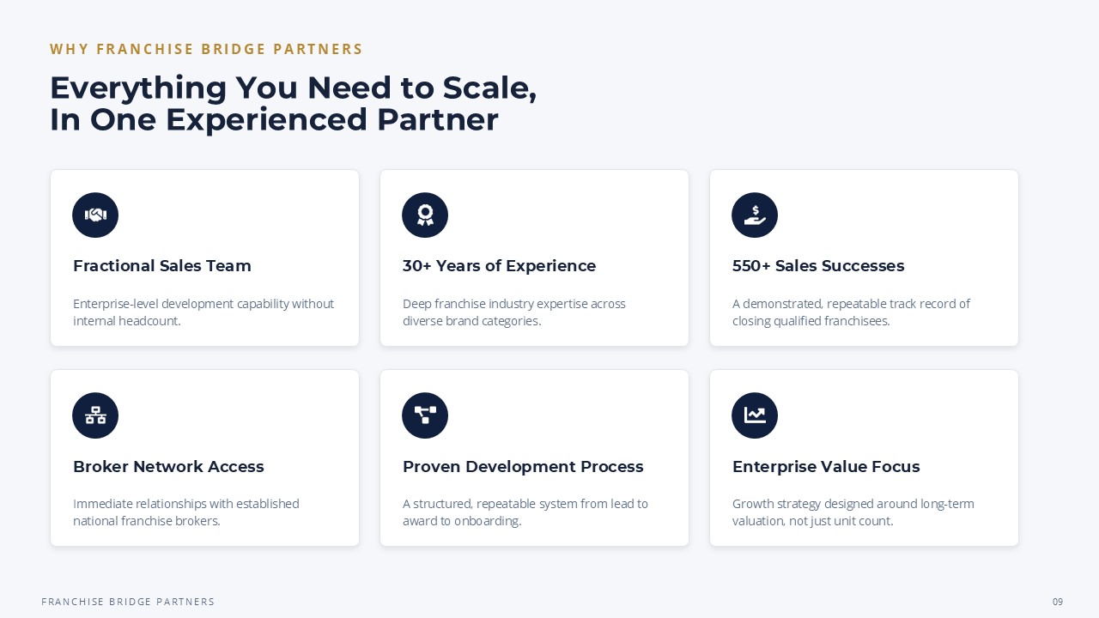Click the 550+ Sales Successes heading
Screen dimensions: 1099x618
[818, 266]
